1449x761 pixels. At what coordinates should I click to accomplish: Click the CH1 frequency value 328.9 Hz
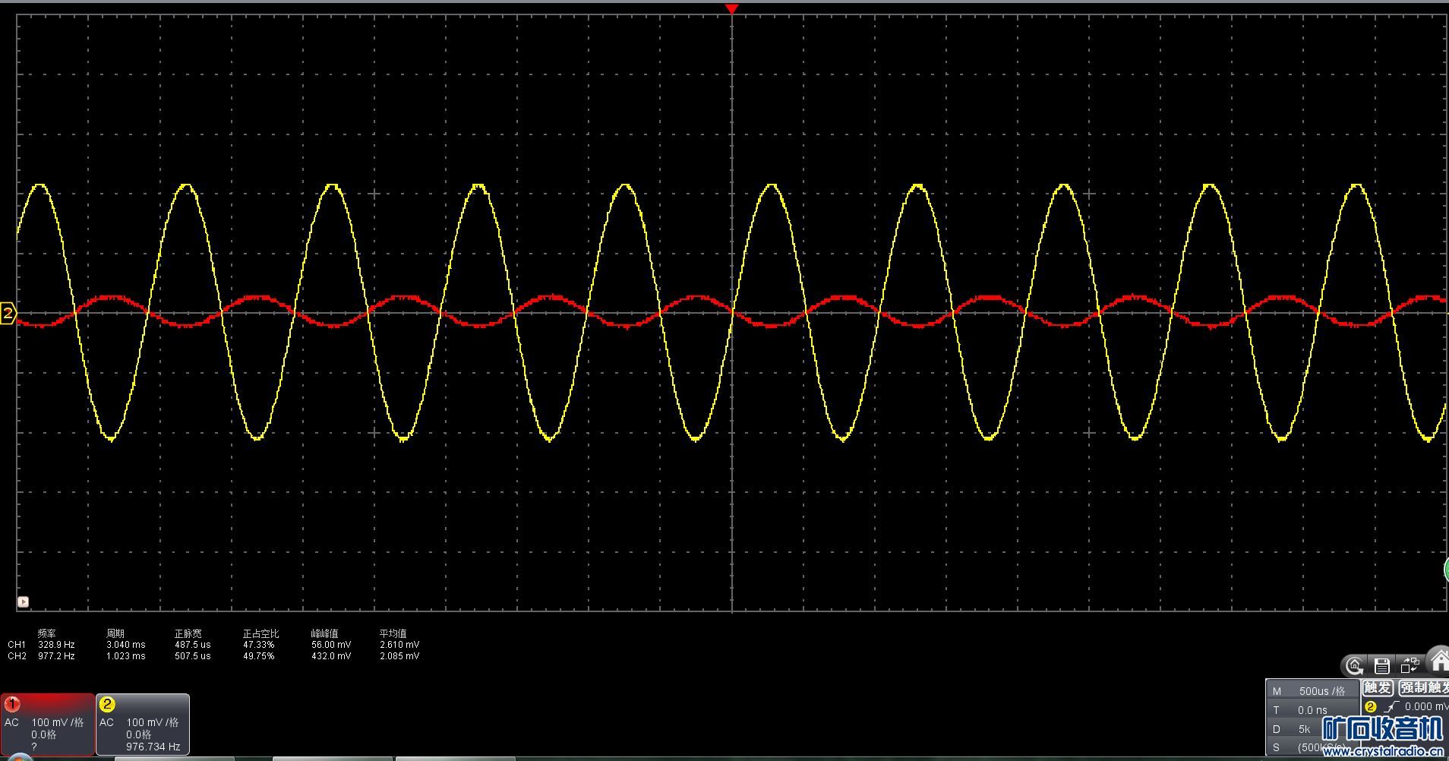pos(56,645)
